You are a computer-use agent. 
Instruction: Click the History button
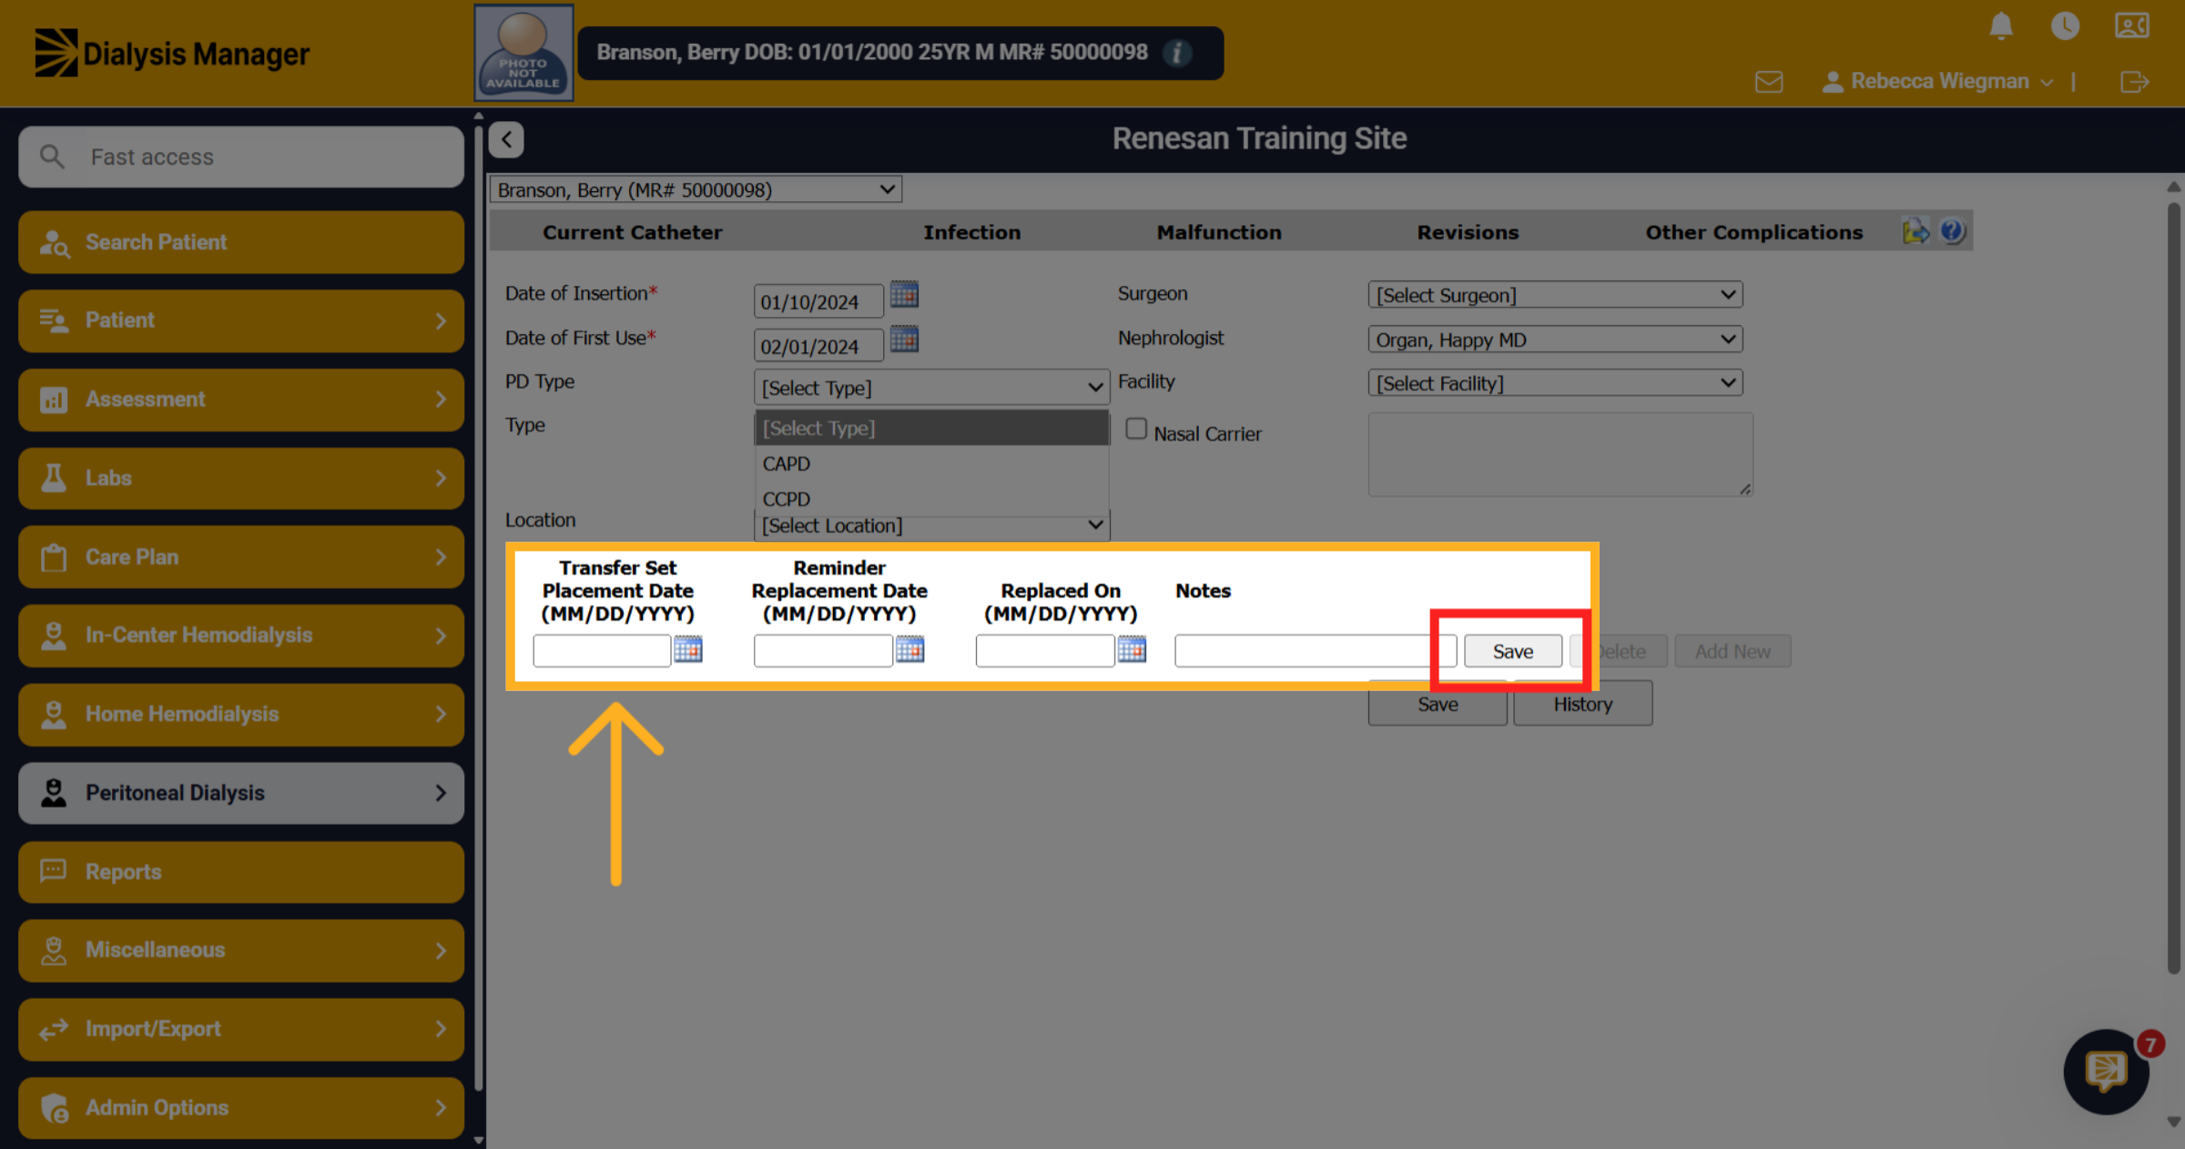point(1582,704)
